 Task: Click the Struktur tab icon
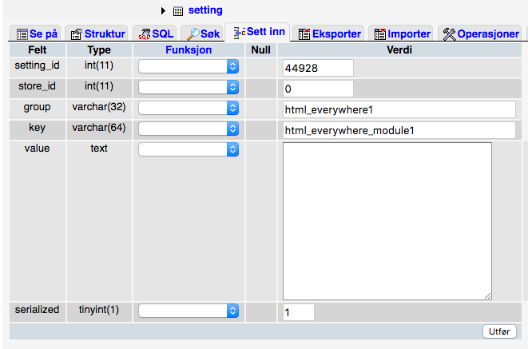(x=77, y=34)
